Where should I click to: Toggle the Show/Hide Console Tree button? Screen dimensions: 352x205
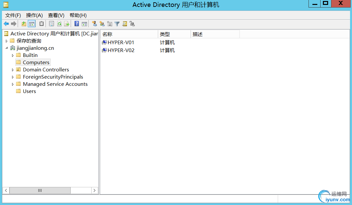tap(32, 24)
